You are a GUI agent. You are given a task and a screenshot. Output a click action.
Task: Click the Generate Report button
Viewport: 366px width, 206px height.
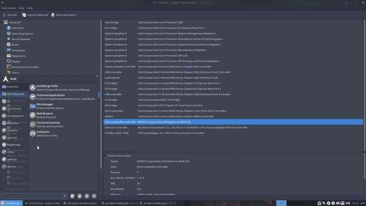pyautogui.click(x=63, y=15)
